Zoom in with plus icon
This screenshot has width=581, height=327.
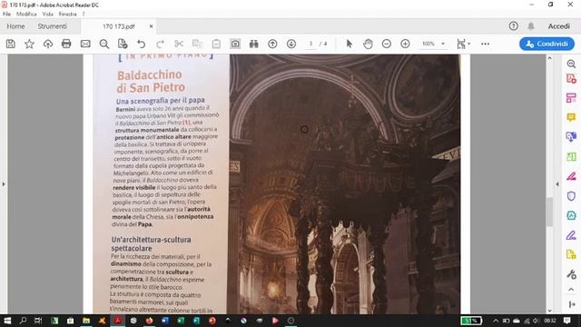click(405, 44)
